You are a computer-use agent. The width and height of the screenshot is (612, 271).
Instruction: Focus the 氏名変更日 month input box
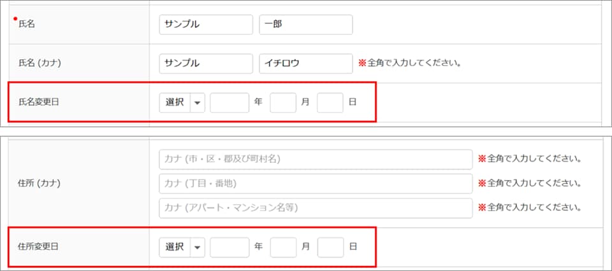pos(283,102)
